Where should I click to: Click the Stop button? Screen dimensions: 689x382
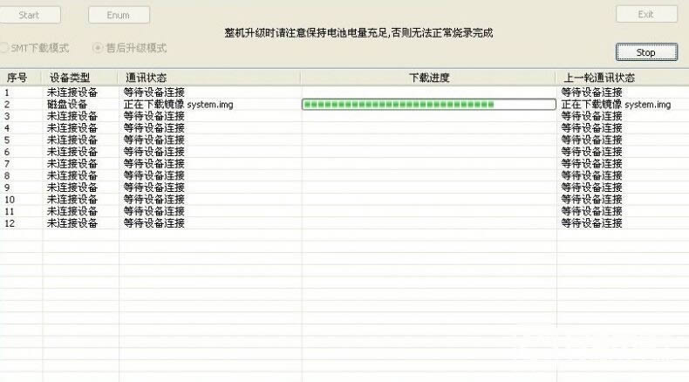point(645,52)
